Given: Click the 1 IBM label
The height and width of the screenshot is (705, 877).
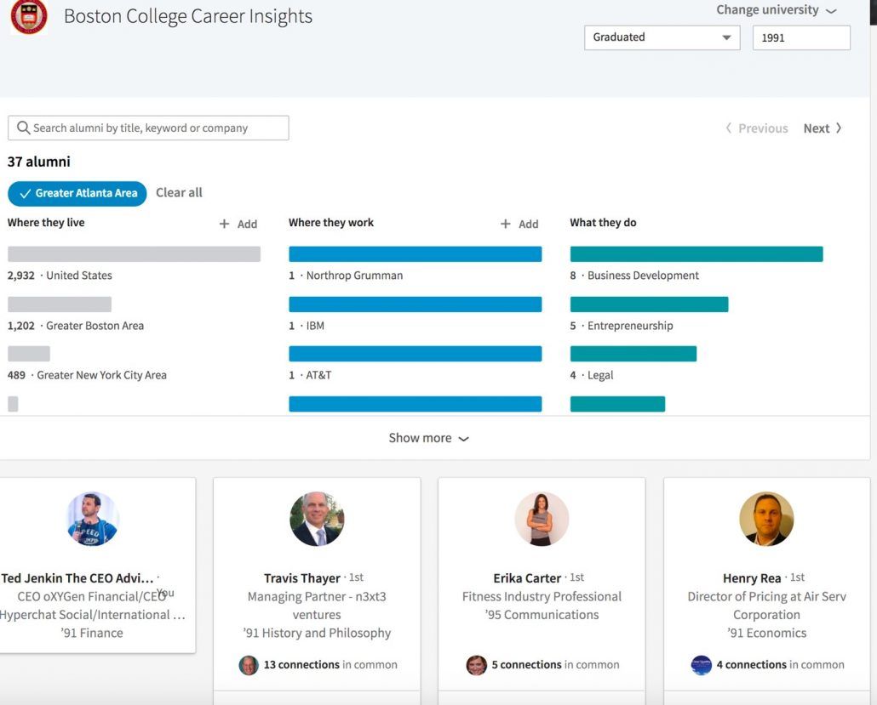Looking at the screenshot, I should (x=307, y=326).
